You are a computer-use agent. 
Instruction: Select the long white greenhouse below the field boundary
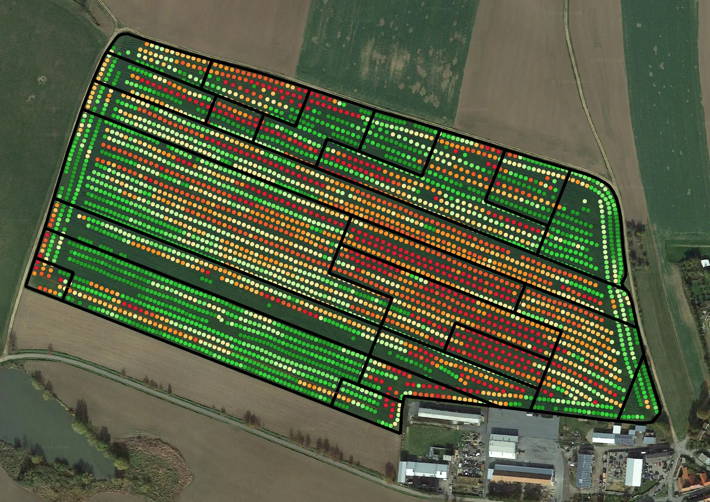449,416
